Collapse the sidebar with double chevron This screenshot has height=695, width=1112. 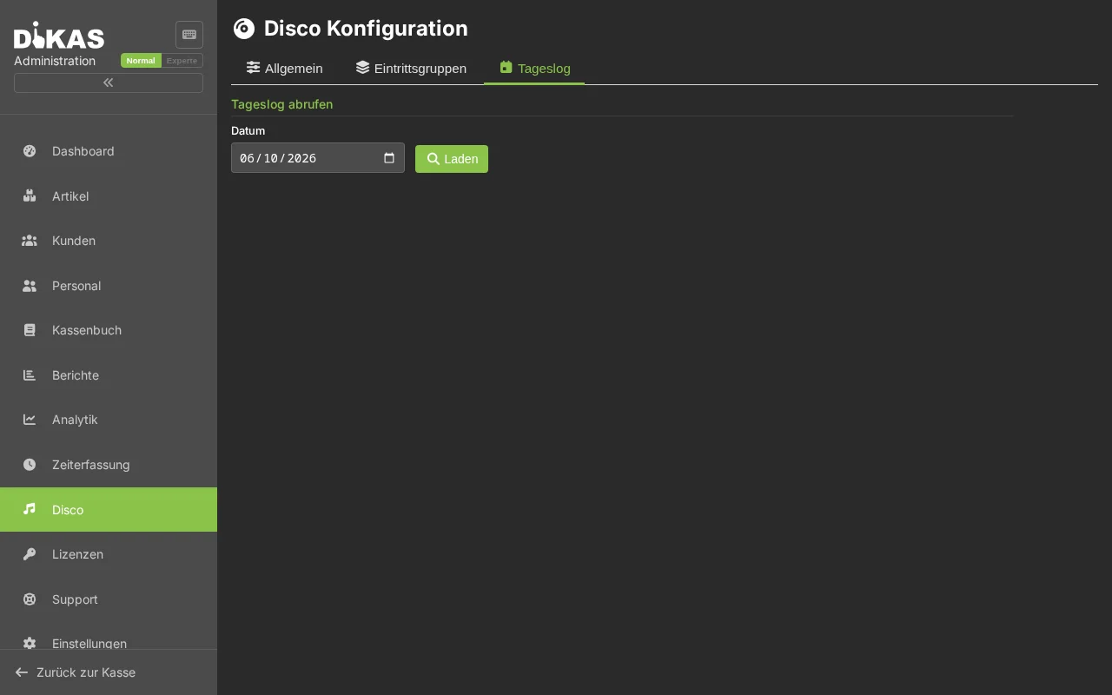[109, 83]
